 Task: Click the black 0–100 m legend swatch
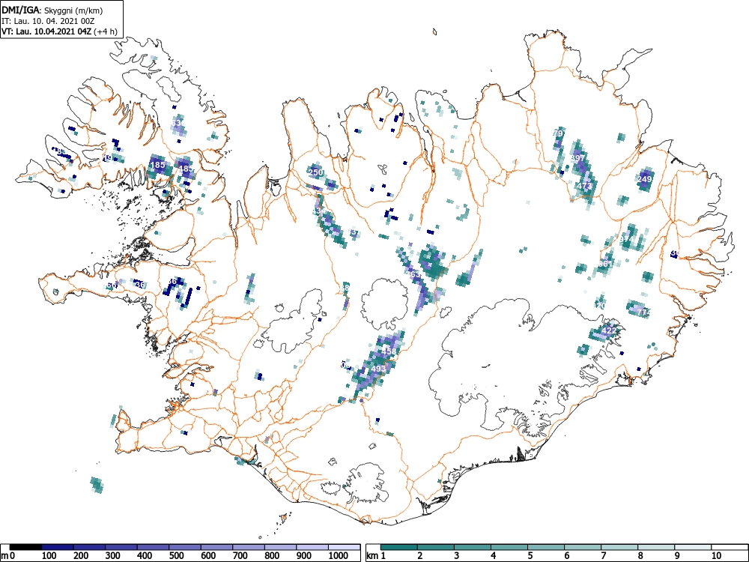tap(25, 547)
